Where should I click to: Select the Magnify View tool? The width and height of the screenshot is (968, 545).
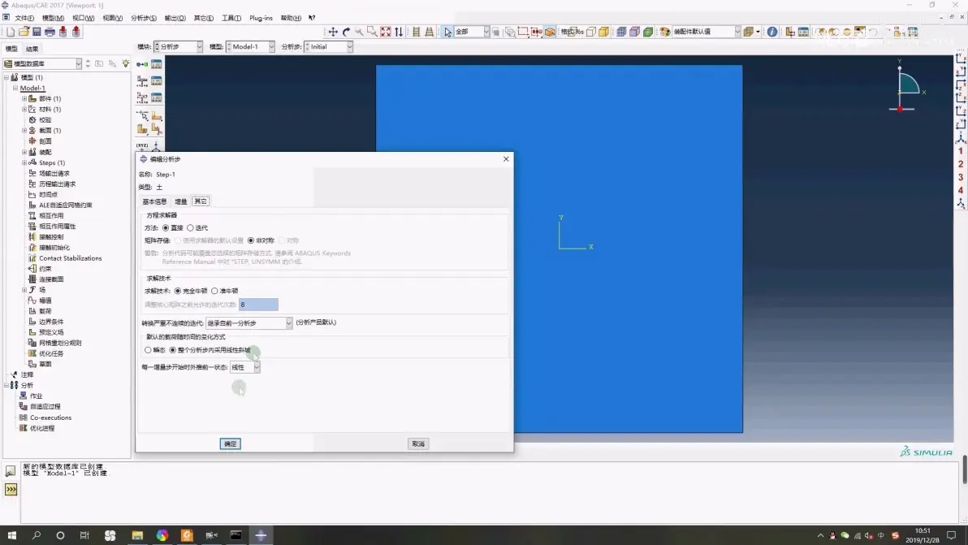[x=359, y=32]
